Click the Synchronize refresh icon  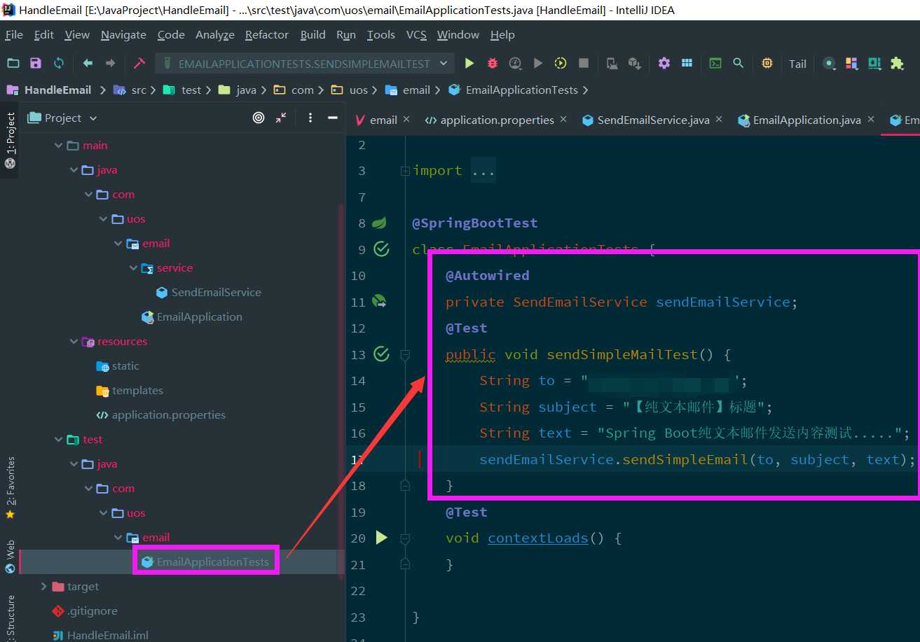point(59,63)
